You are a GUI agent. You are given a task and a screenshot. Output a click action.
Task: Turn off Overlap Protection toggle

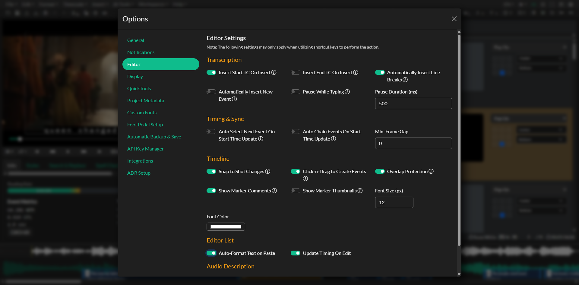tap(380, 171)
